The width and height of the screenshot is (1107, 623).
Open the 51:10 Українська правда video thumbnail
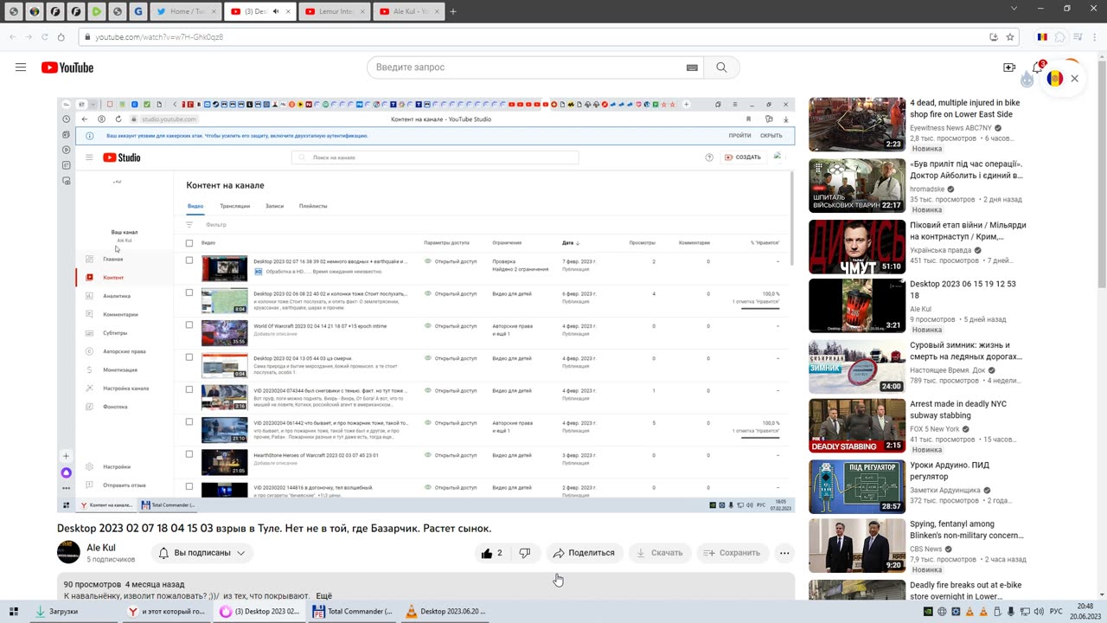[857, 247]
